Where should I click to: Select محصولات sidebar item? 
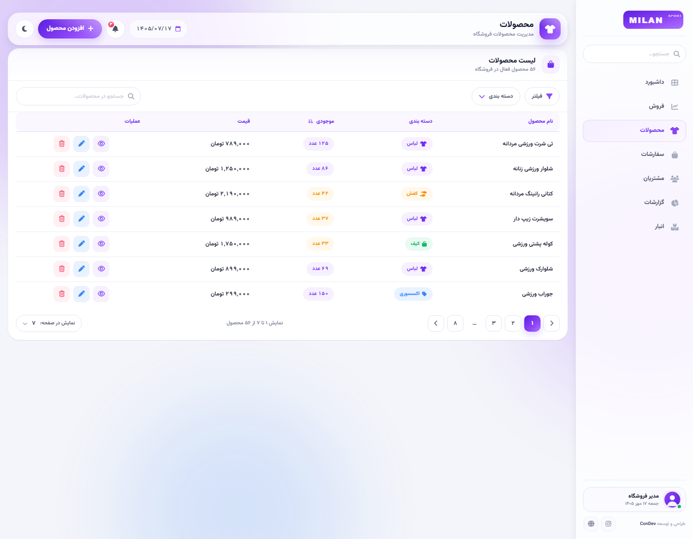pos(634,130)
